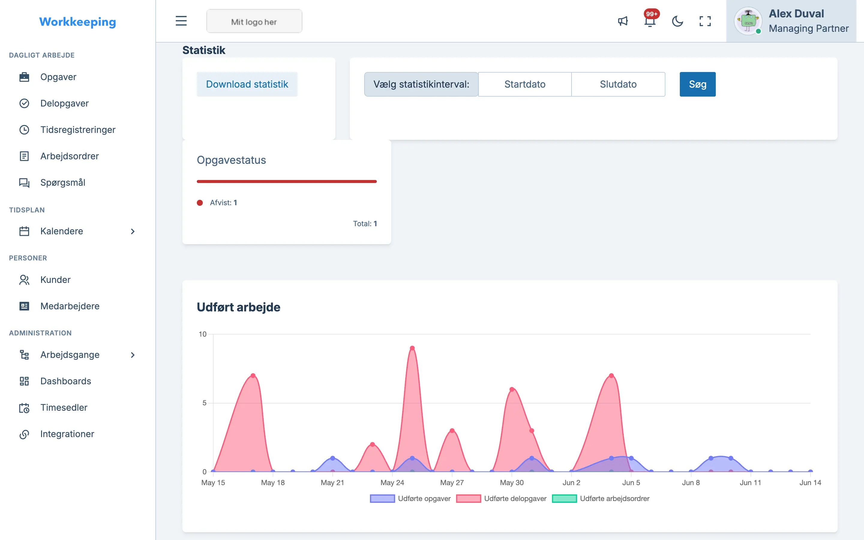Open Medarbejdere menu item

70,306
